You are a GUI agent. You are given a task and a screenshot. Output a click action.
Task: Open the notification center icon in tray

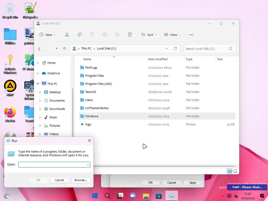tap(262, 196)
